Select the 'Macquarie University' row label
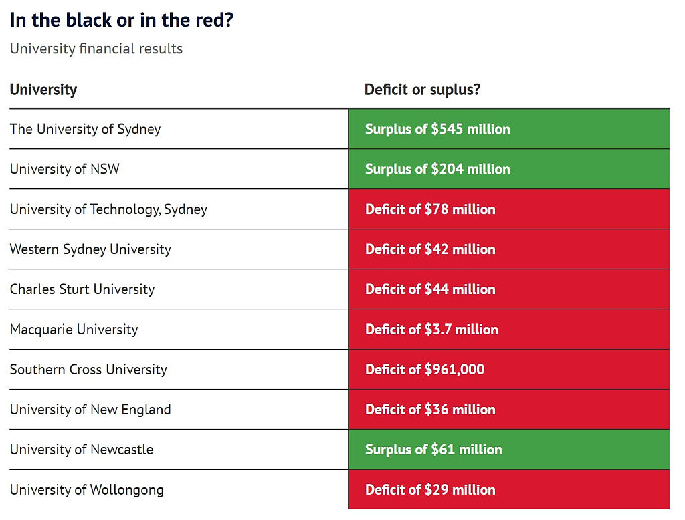685x520 pixels. tap(74, 330)
